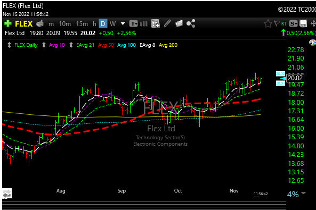Click the green up-arrow net change indicator

coord(283,33)
